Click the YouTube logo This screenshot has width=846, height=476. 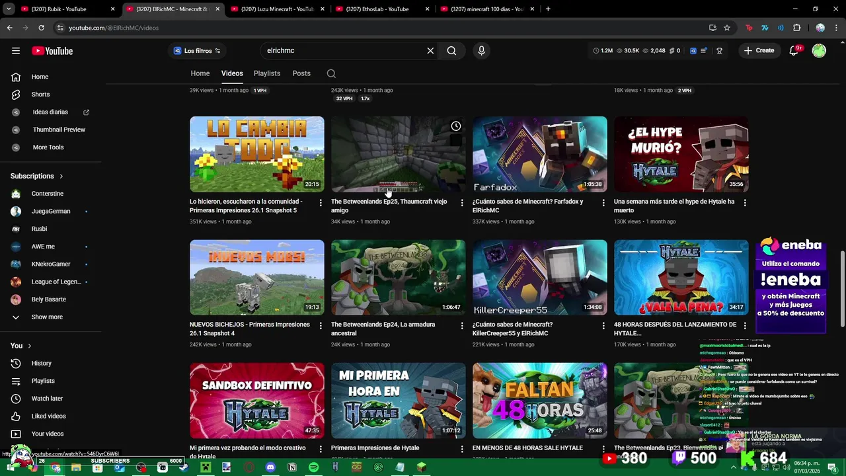[52, 51]
